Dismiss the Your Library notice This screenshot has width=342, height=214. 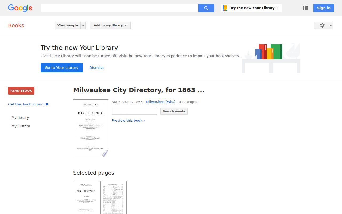(x=96, y=68)
